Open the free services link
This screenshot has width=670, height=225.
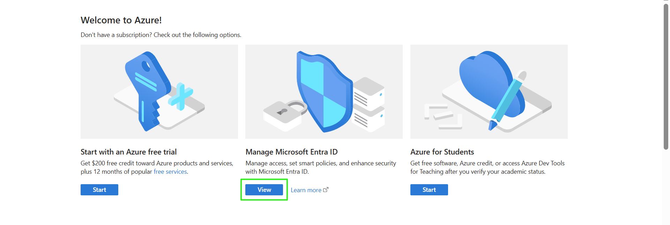coord(170,172)
